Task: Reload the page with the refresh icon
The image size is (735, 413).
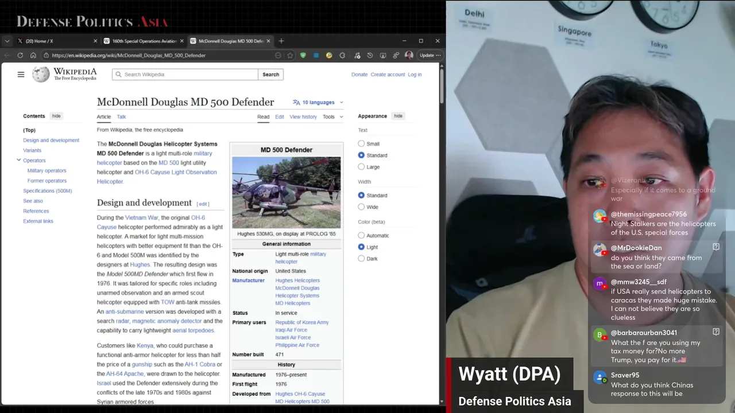Action: (x=20, y=56)
